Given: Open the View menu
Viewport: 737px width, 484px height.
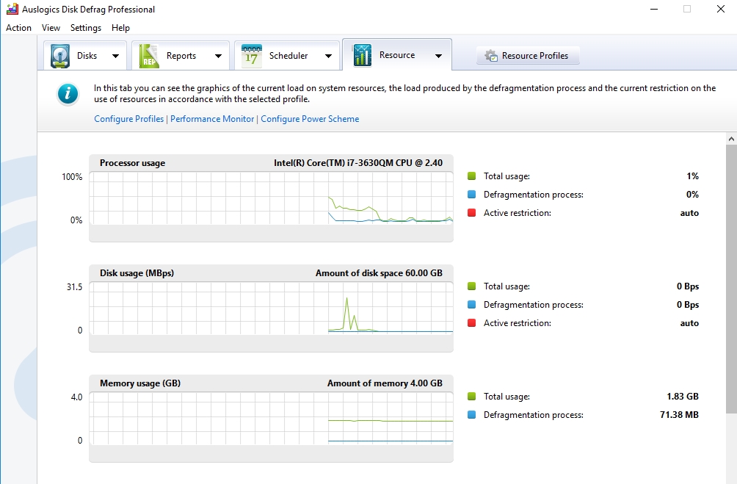Looking at the screenshot, I should pos(51,28).
